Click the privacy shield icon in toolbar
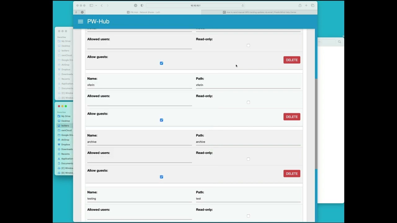This screenshot has width=397, height=223. [142, 5]
